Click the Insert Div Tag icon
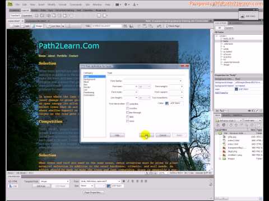The image size is (269, 201). [37, 16]
